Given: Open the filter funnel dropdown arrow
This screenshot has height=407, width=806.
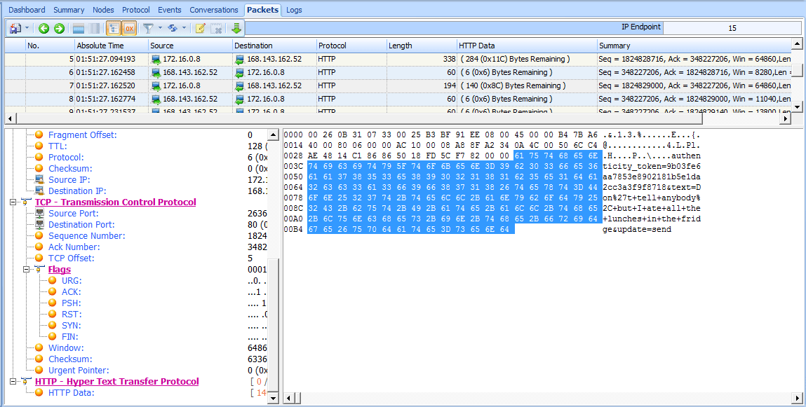Looking at the screenshot, I should tap(160, 28).
